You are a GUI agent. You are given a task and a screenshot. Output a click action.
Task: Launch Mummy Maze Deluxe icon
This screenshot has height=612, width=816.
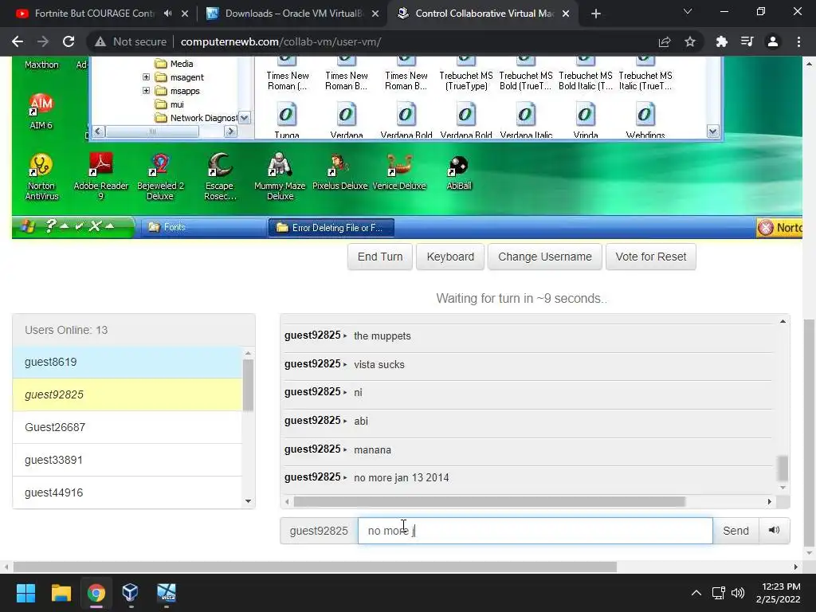click(280, 176)
